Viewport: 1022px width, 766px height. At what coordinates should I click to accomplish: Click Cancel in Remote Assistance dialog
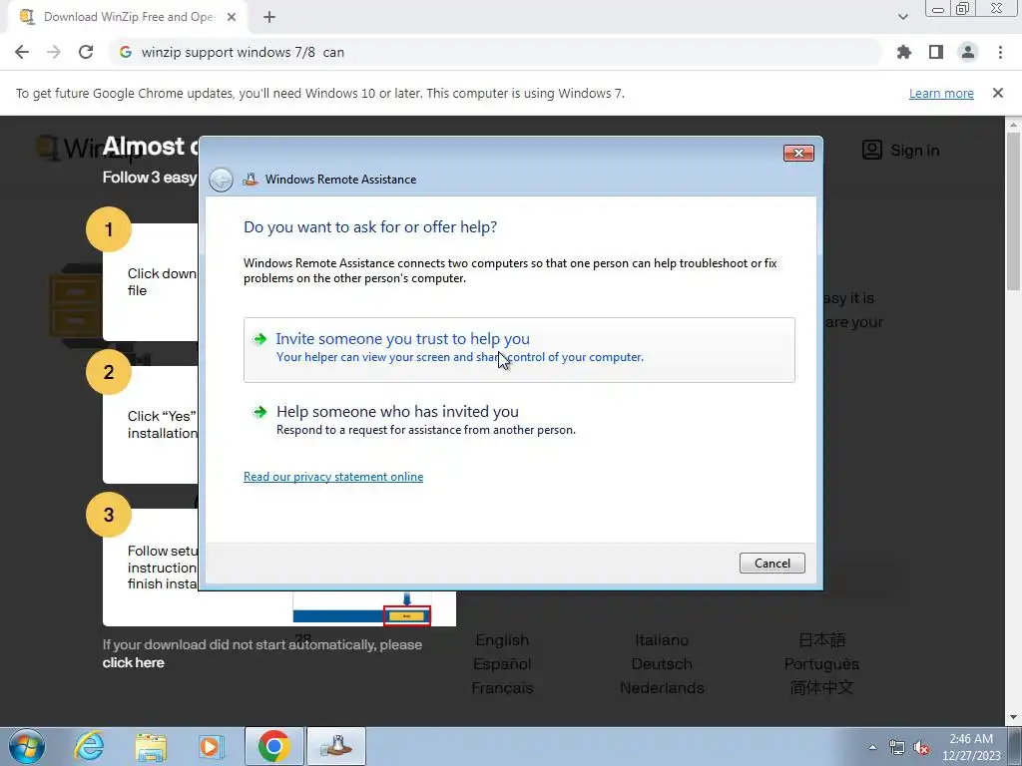pyautogui.click(x=771, y=564)
